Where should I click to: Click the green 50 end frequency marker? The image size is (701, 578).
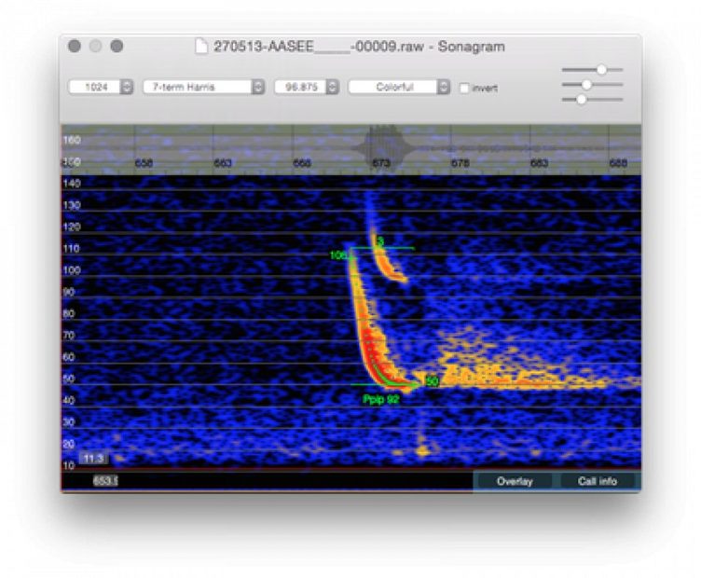(432, 380)
